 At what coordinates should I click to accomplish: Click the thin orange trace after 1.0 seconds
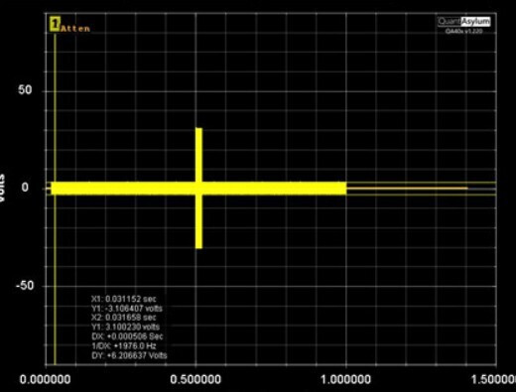tap(407, 189)
